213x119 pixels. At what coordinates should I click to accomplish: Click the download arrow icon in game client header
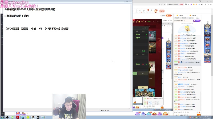tap(145, 21)
